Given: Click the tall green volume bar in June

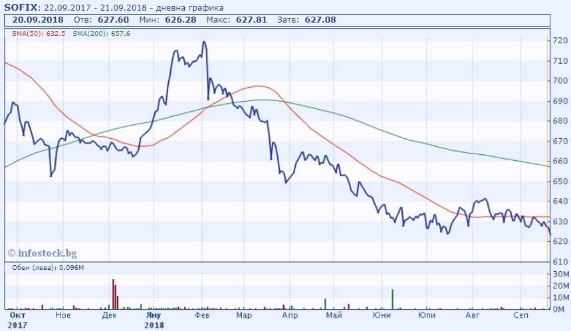Looking at the screenshot, I should pyautogui.click(x=393, y=299).
